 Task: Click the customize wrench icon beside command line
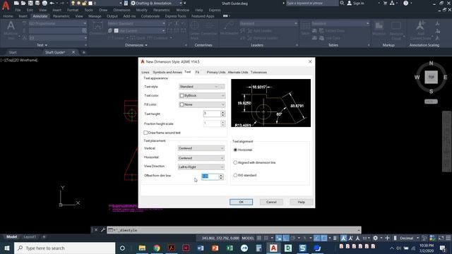click(103, 230)
